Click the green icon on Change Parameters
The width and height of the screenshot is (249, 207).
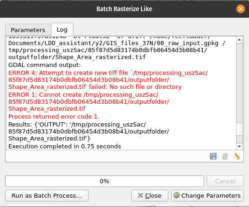(176, 195)
